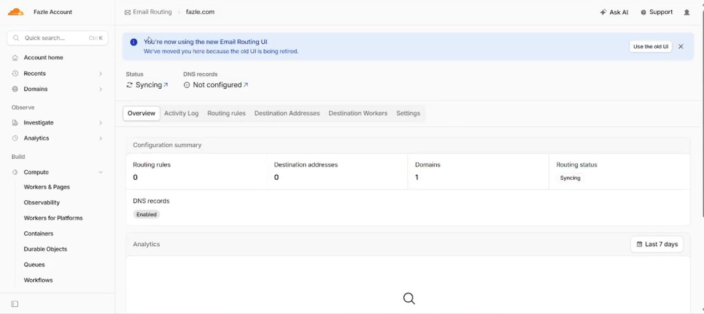
Task: Collapse the sidebar with the panel icon
Action: (15, 304)
